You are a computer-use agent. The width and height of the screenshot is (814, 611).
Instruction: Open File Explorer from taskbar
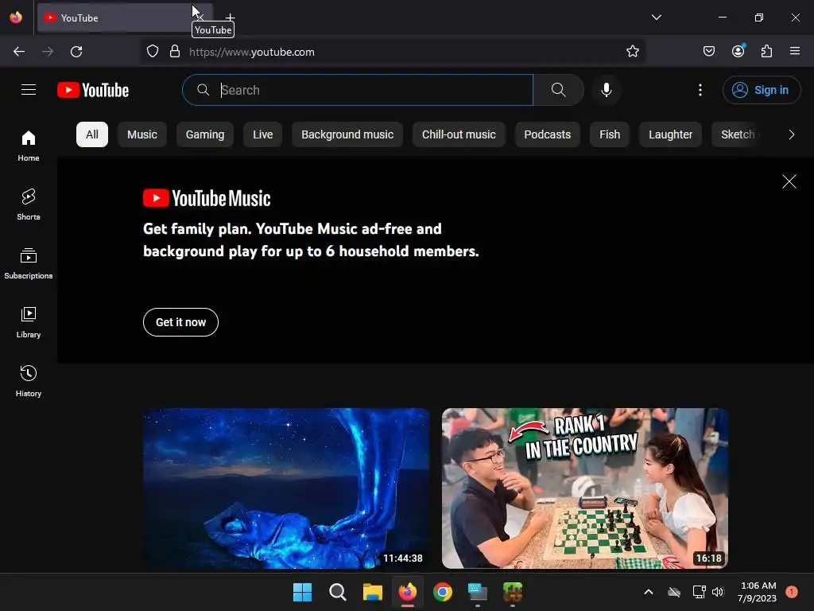(372, 592)
